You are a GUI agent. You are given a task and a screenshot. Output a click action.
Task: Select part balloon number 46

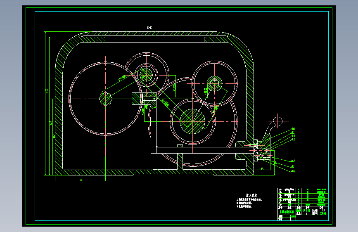point(293,128)
